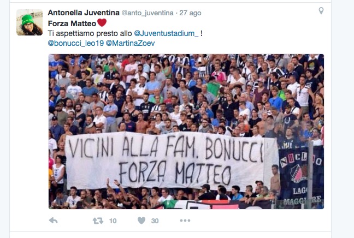Click the location pin icon
This screenshot has height=238, width=354.
point(321,10)
